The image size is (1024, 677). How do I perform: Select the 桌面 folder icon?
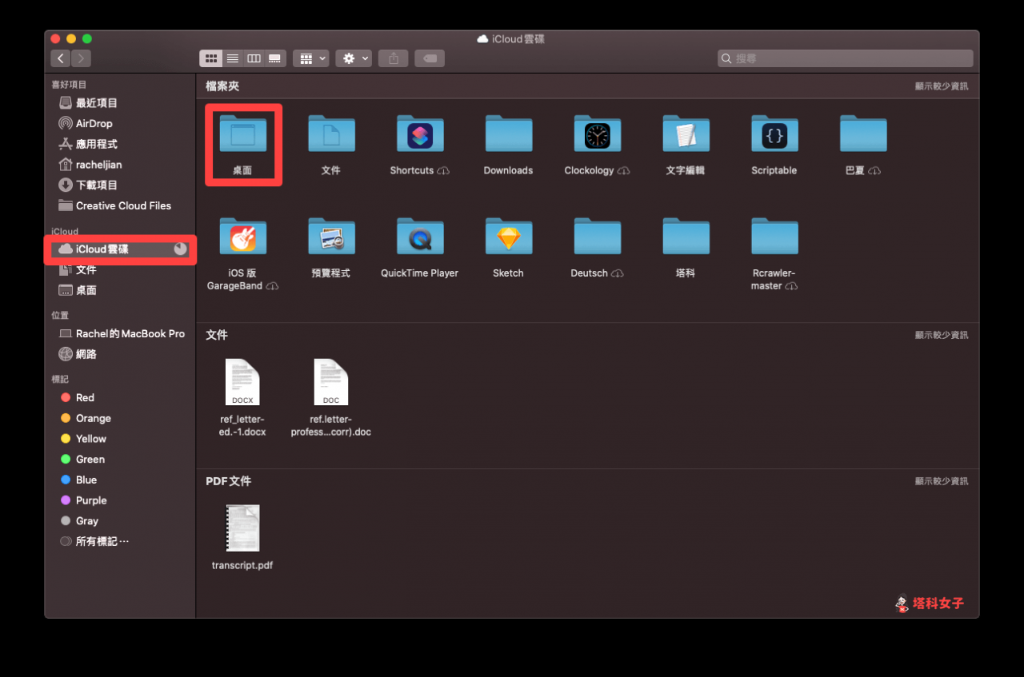(242, 133)
